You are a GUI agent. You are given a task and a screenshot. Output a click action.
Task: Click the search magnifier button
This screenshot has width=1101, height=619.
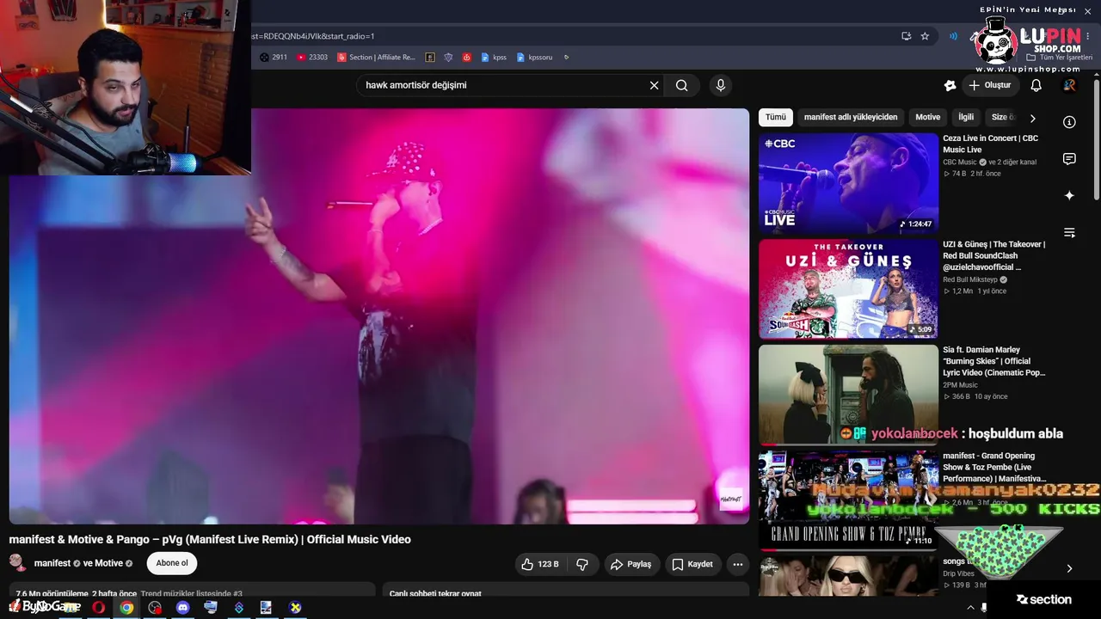point(682,85)
